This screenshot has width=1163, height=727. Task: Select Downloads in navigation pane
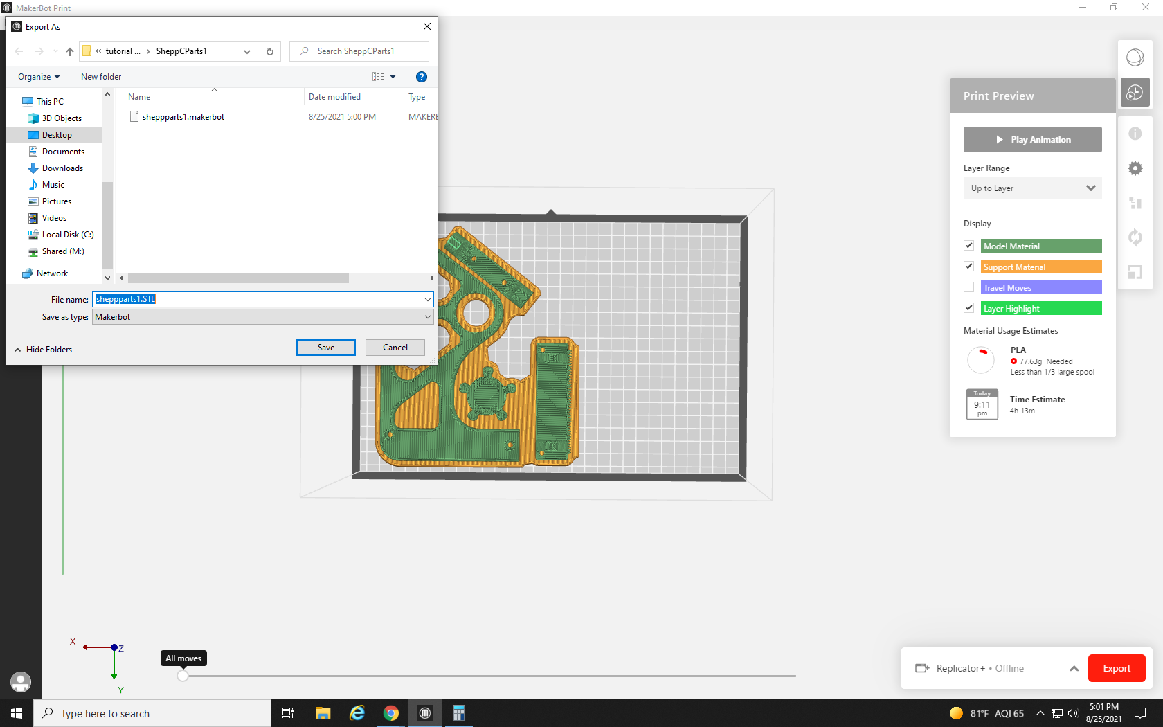(62, 168)
